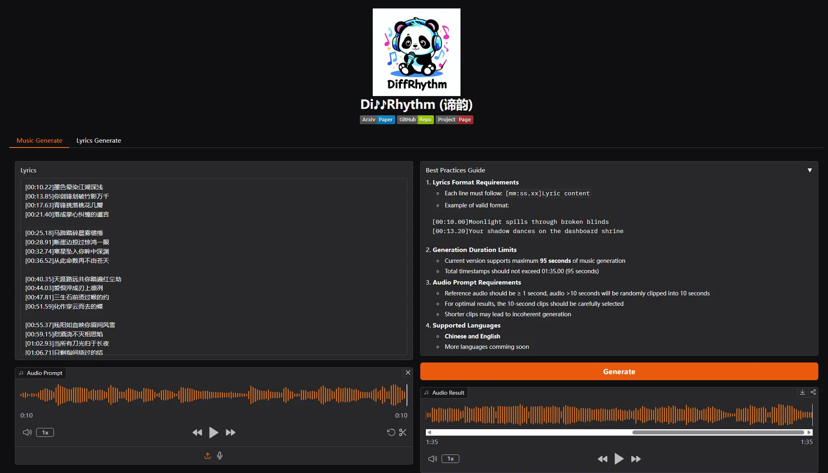Viewport: 828px width, 473px height.
Task: Select the Music Generate tab
Action: point(39,141)
